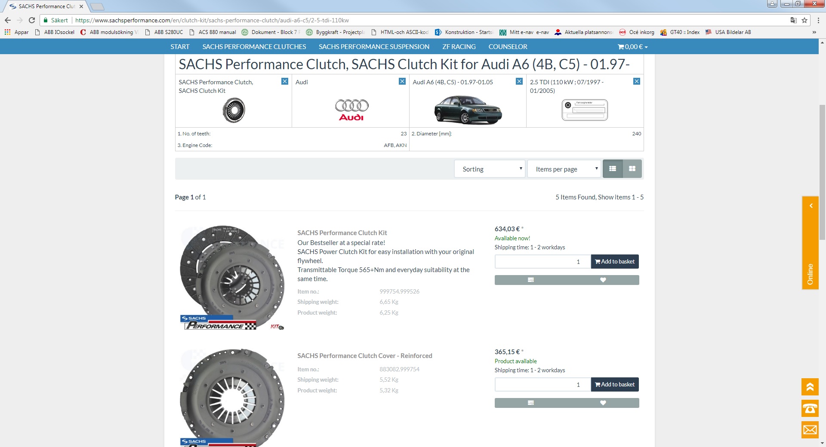The width and height of the screenshot is (826, 447).
Task: Open the ABB IOsockel bookmark
Action: coord(55,32)
